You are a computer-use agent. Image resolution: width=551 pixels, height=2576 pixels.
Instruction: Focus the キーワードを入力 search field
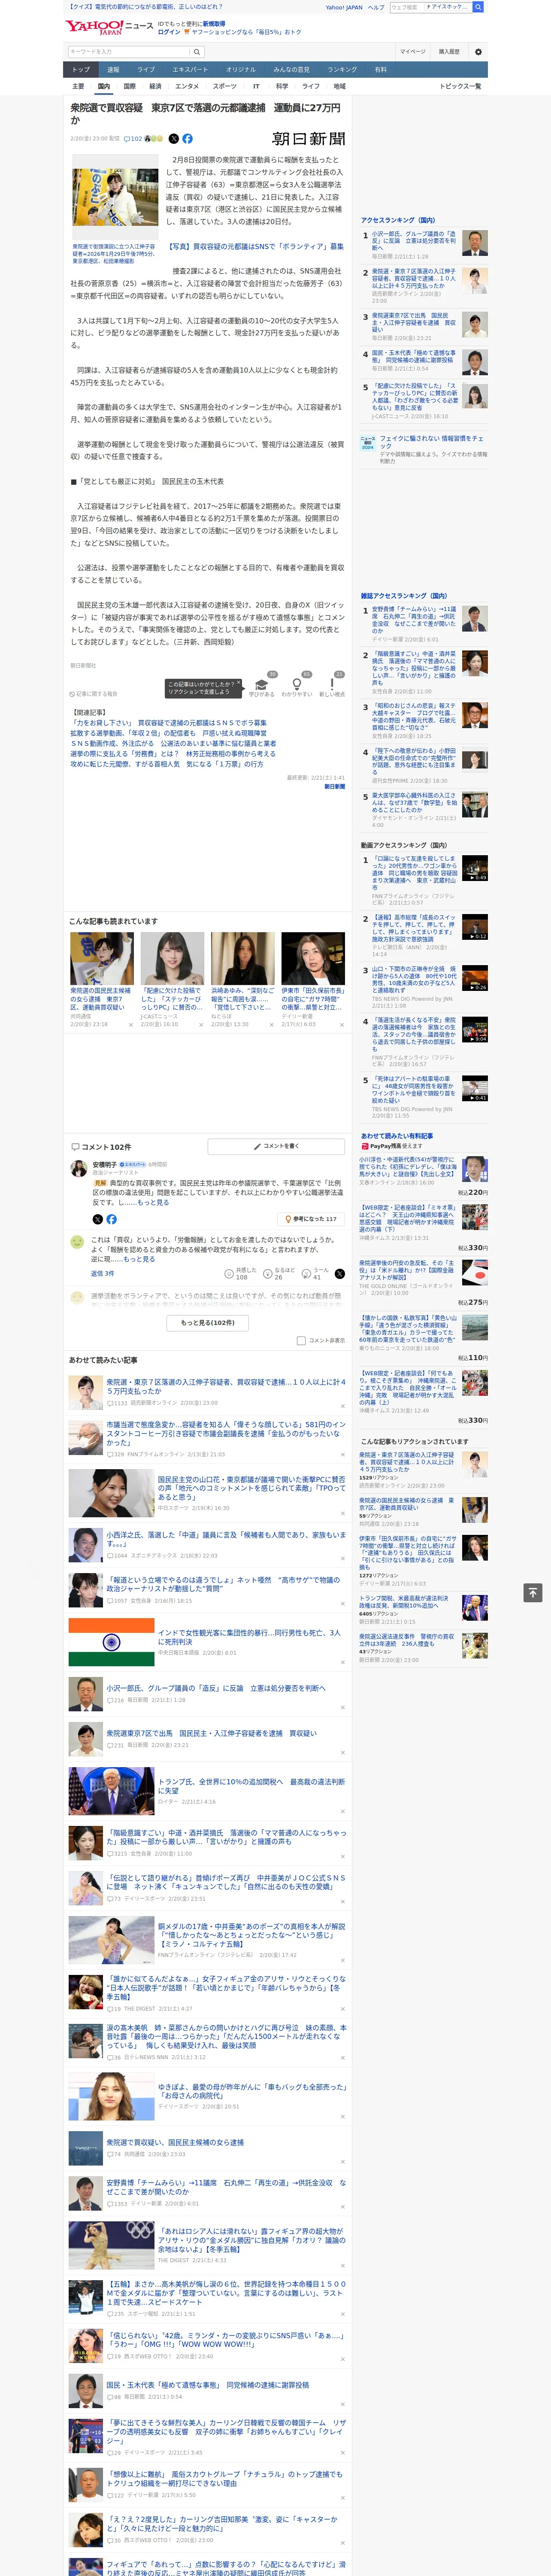129,52
